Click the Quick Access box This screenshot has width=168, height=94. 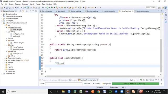150,8
